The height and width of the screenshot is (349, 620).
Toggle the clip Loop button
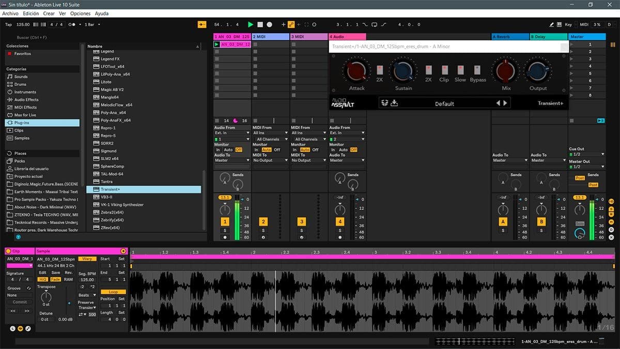[x=113, y=292]
